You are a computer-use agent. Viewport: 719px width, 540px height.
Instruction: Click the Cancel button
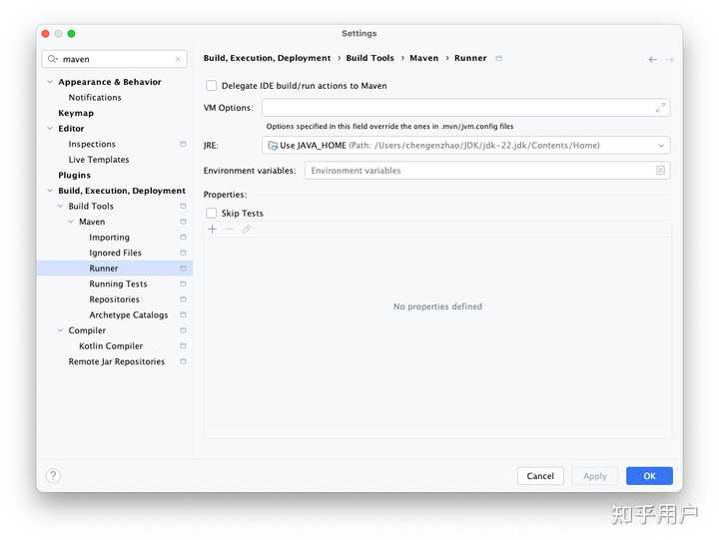pyautogui.click(x=540, y=476)
